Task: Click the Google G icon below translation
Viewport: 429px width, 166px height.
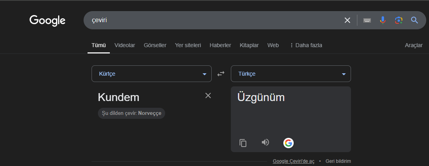Action: point(289,143)
